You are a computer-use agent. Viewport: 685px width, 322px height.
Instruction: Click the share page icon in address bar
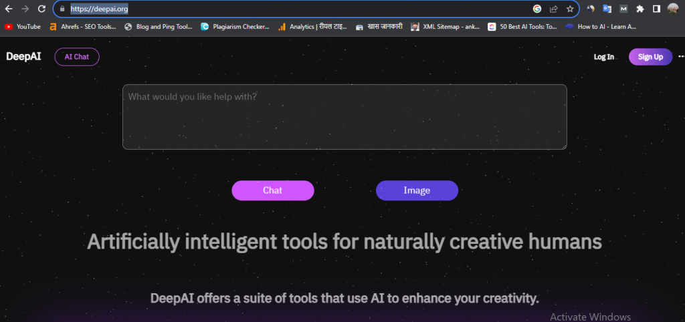click(554, 9)
